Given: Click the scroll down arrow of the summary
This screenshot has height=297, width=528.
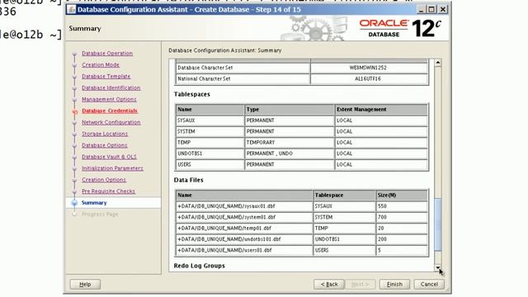Looking at the screenshot, I should [438, 268].
